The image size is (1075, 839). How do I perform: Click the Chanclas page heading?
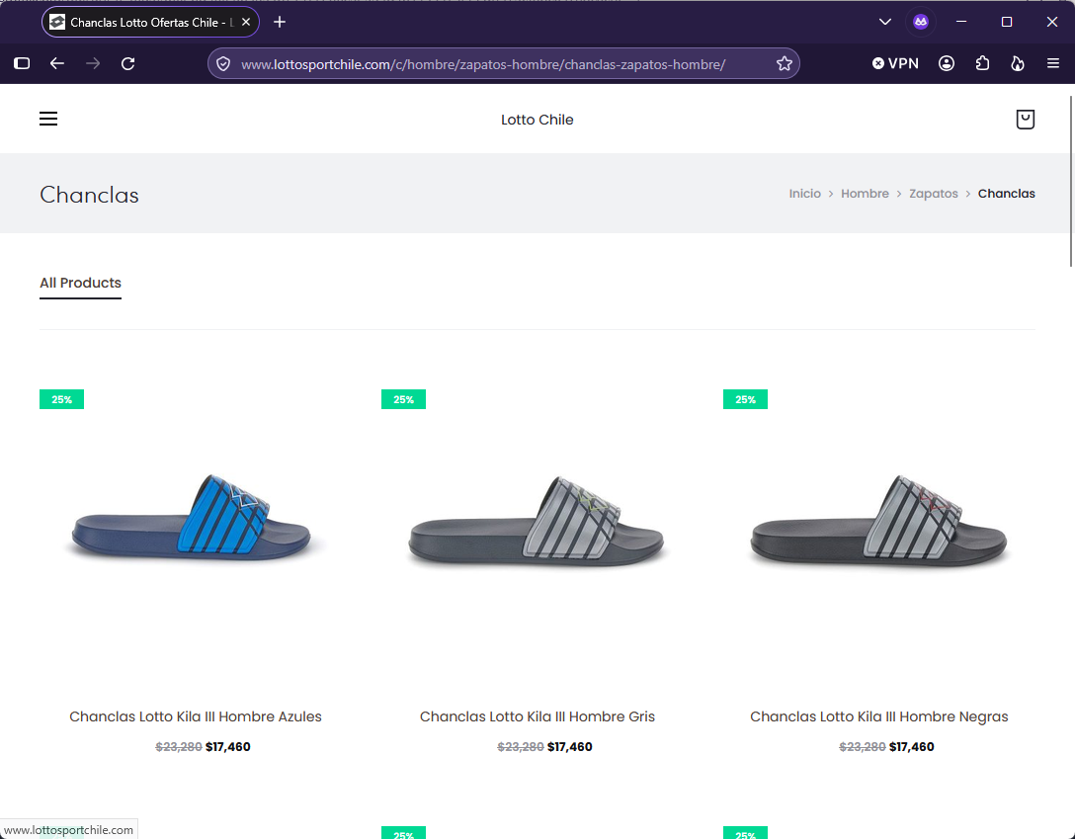click(89, 195)
